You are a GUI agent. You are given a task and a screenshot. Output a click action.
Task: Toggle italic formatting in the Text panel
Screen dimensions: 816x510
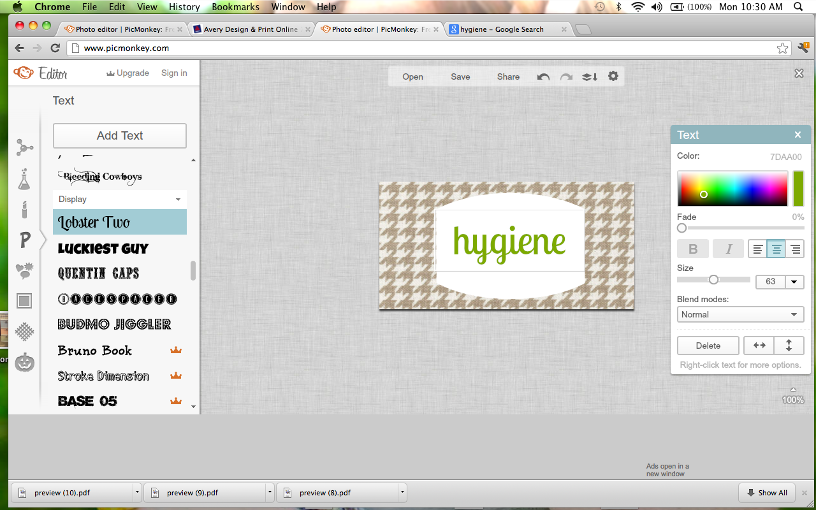click(728, 249)
